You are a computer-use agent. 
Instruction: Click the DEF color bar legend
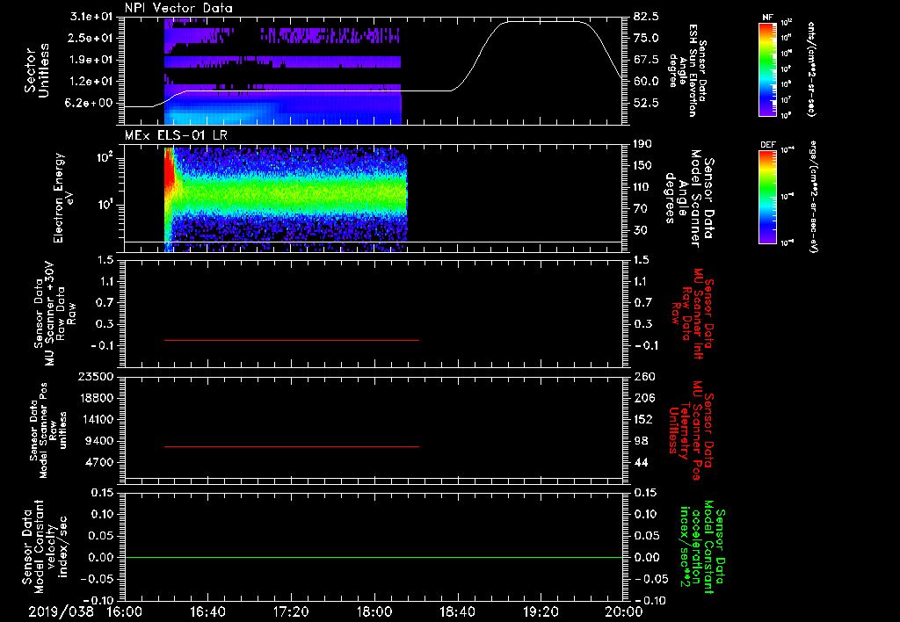[x=768, y=197]
